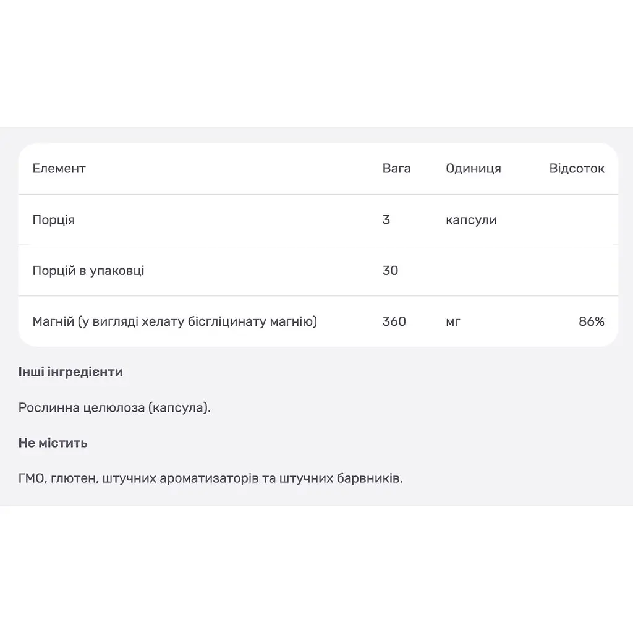The image size is (633, 633).
Task: Click the Не містить heading
Action: coord(53,443)
